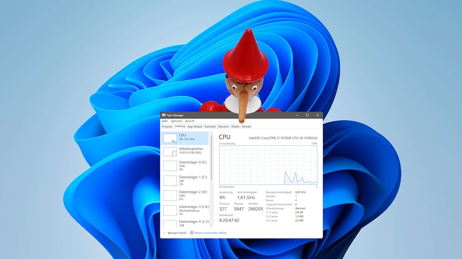
Task: Open the Ansicht menu
Action: pos(190,121)
